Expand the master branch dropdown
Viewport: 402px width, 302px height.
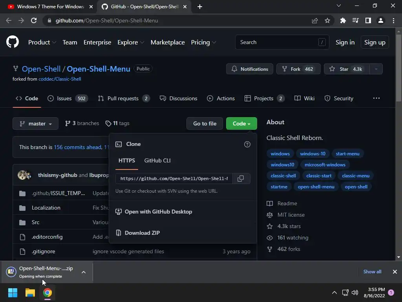coord(35,123)
